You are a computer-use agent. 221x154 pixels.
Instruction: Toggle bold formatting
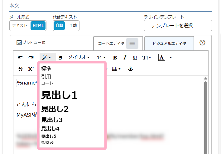coord(115,58)
